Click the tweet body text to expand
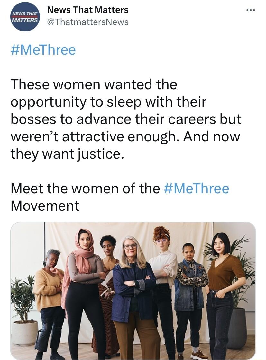Screen dimensions: 266x360 [125, 119]
